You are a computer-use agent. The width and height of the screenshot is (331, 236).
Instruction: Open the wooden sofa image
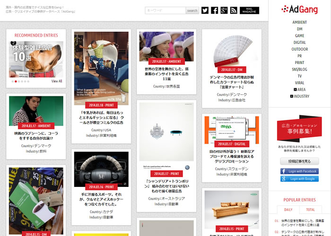tap(232, 209)
